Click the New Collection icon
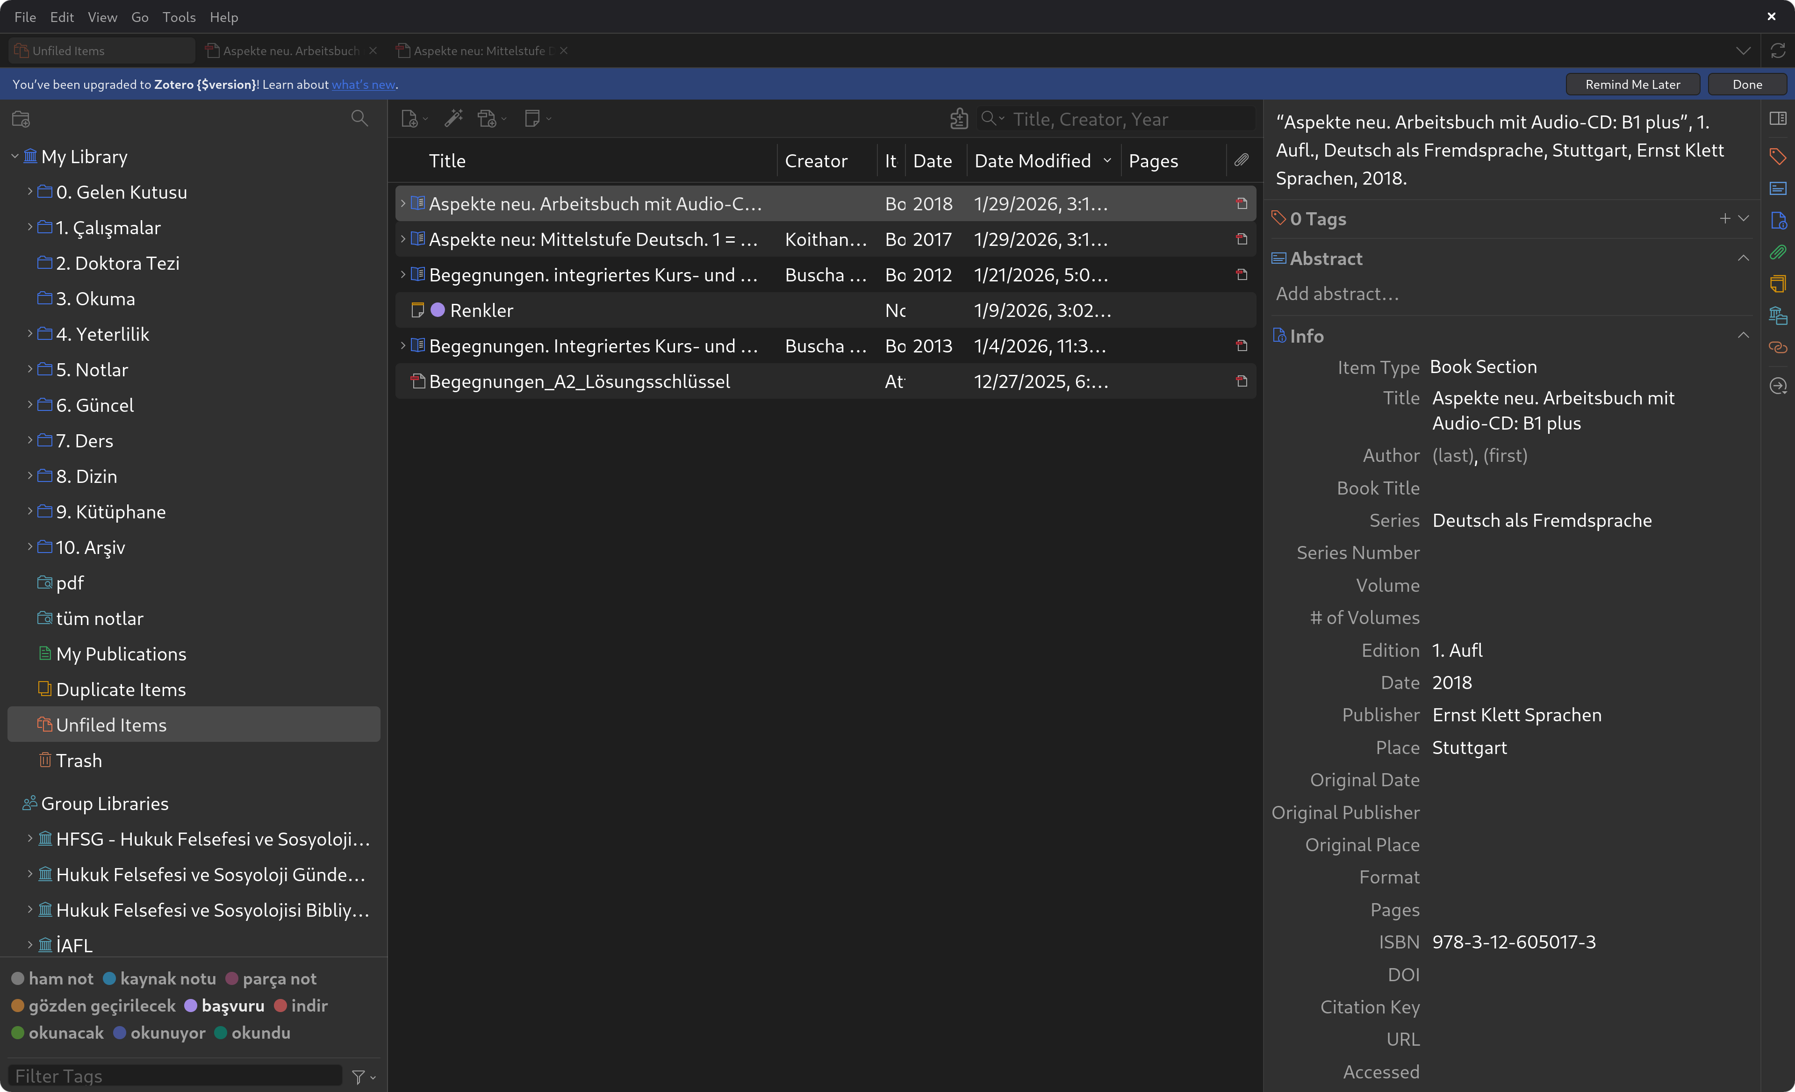The image size is (1795, 1092). coord(21,119)
